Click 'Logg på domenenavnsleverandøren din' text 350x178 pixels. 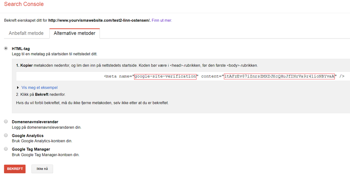click(x=47, y=127)
